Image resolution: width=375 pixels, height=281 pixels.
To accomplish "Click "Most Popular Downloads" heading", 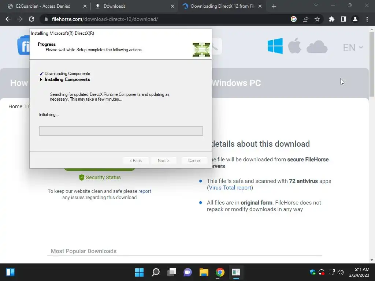I will click(83, 251).
